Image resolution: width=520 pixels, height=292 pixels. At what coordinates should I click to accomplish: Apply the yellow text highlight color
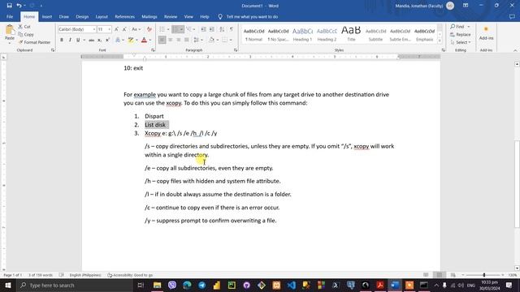click(131, 40)
